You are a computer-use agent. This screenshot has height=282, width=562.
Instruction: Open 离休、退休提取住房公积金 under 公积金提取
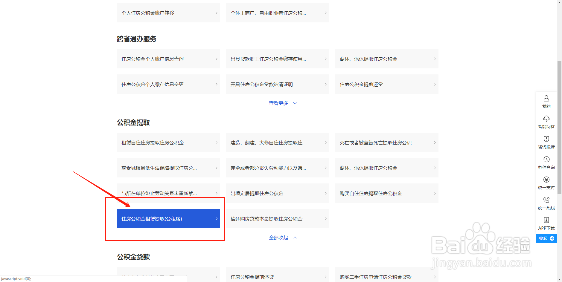tap(387, 168)
